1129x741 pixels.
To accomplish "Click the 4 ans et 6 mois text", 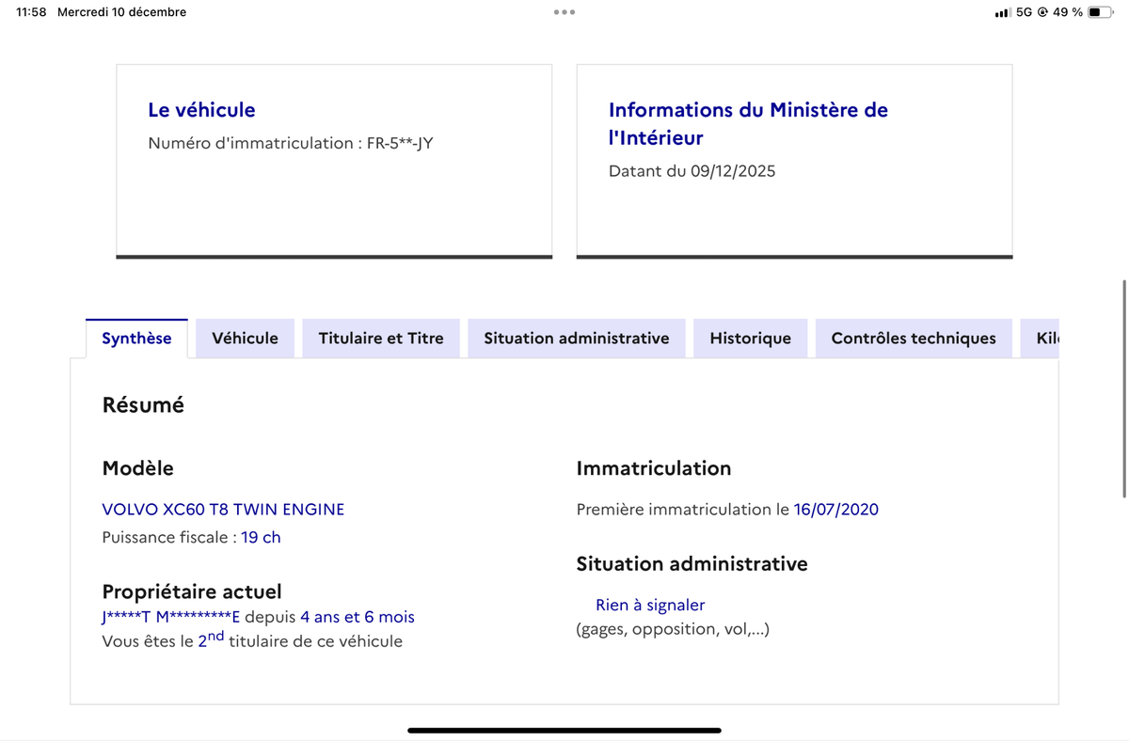I will click(x=358, y=618).
